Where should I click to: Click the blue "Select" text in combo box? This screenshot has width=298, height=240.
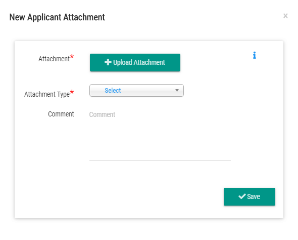coord(113,90)
